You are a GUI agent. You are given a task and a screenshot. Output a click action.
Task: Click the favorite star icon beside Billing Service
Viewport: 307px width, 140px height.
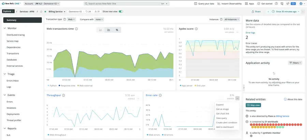pos(41,12)
